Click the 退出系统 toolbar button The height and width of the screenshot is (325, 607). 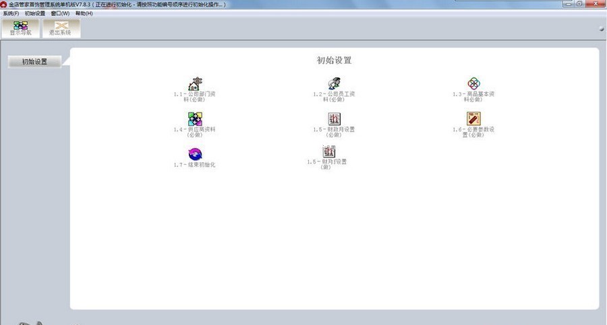(x=61, y=28)
